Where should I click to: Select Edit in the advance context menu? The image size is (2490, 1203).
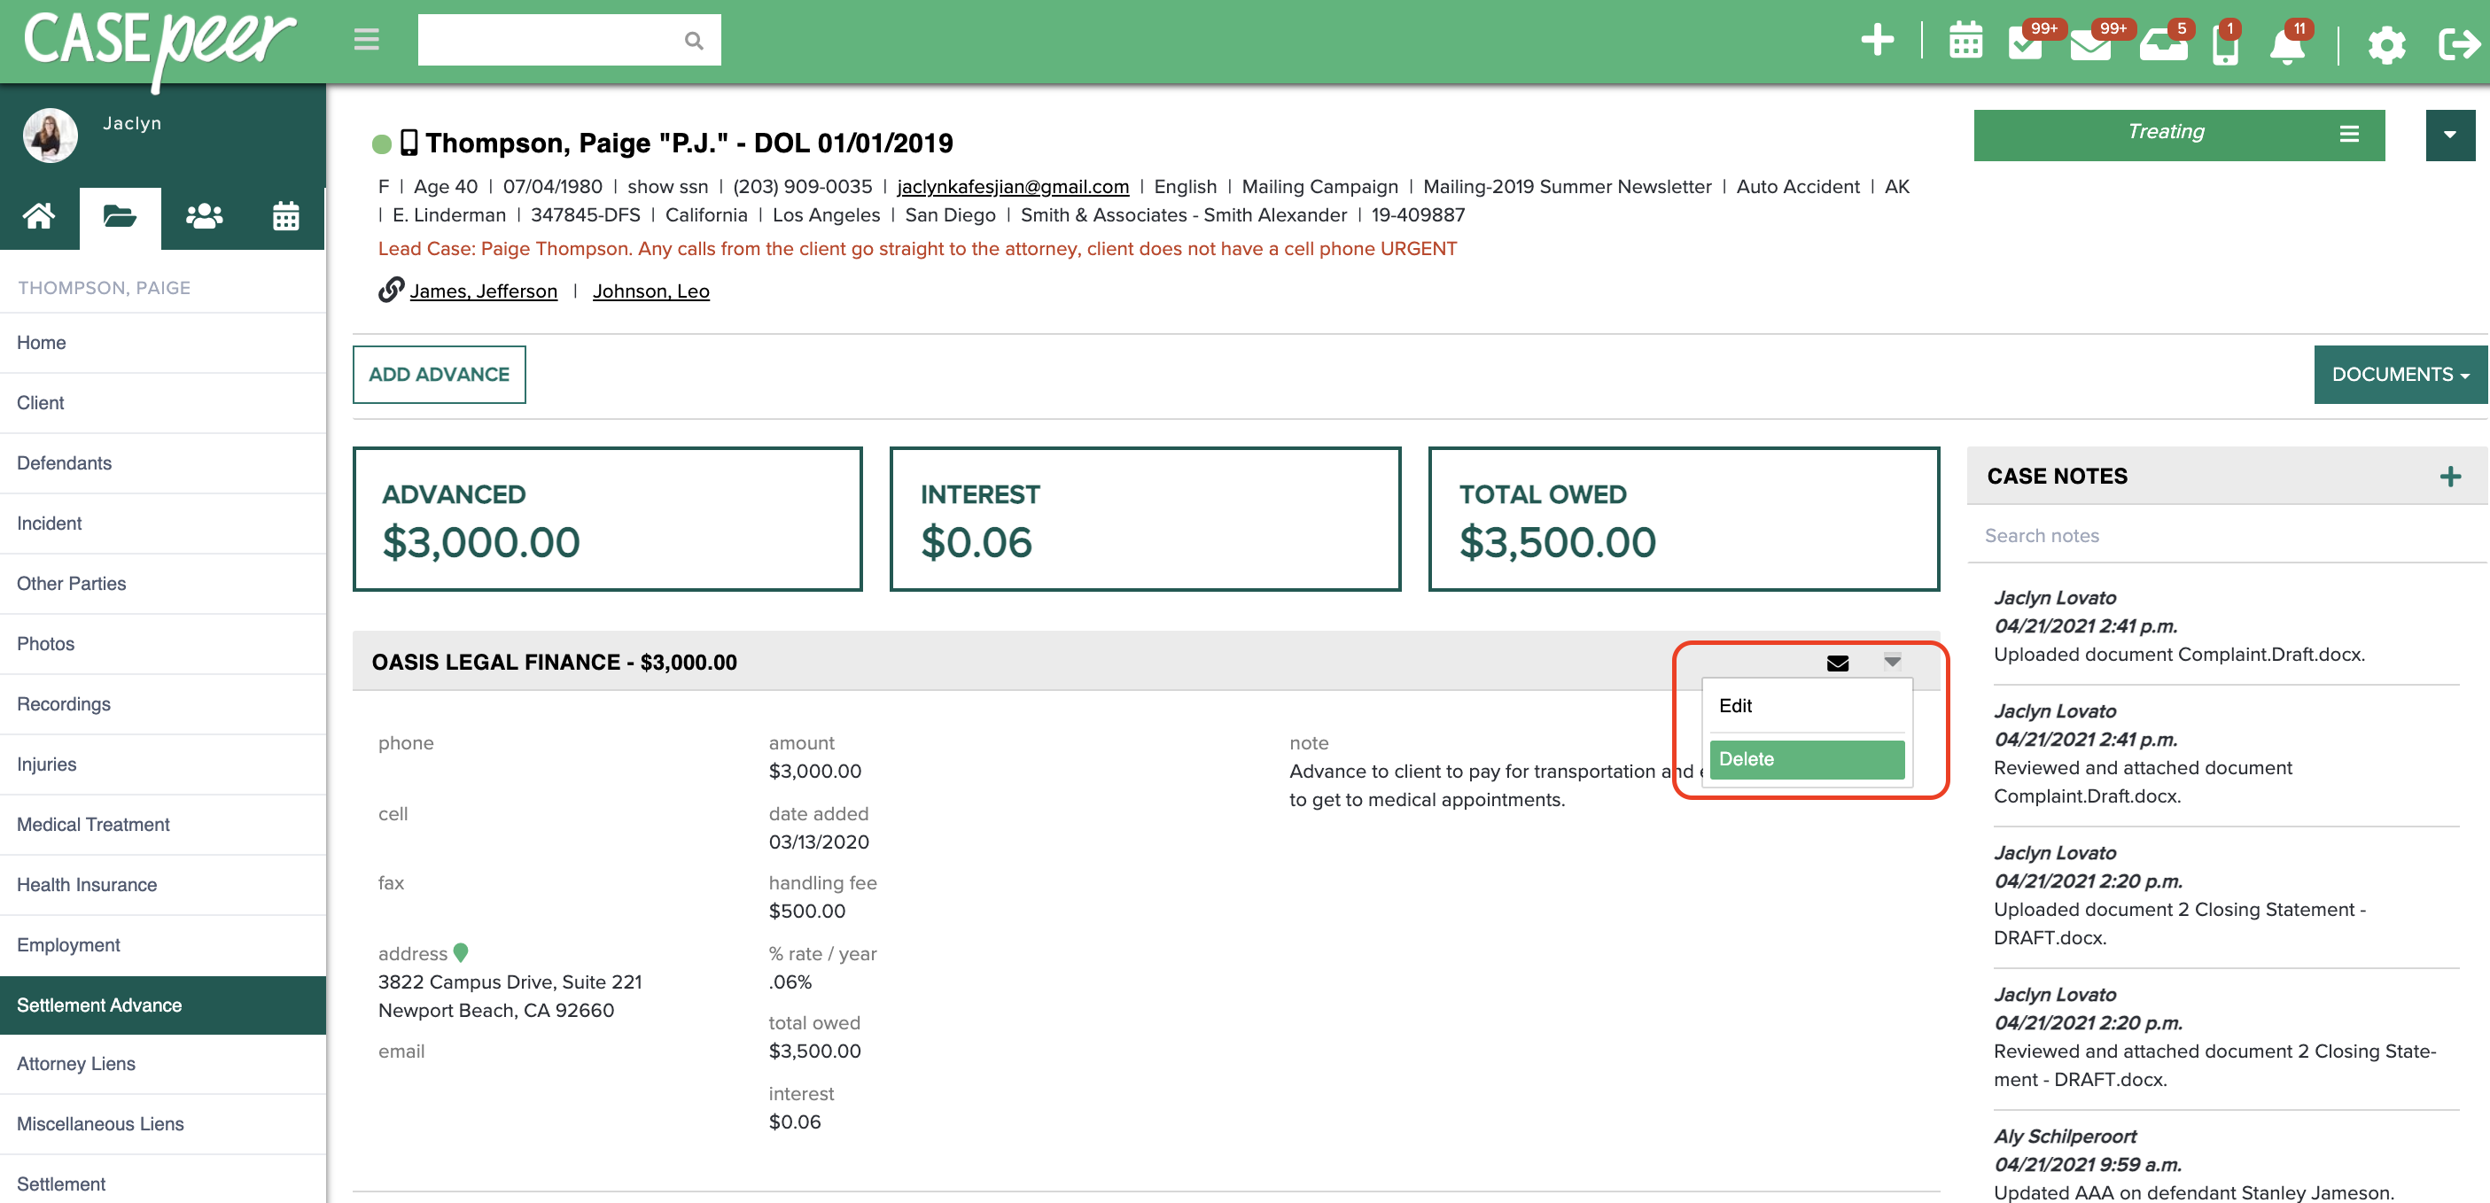(1737, 705)
